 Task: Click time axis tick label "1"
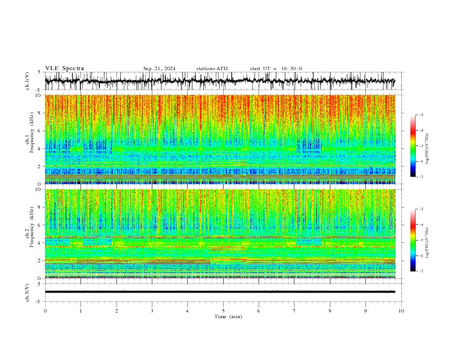(80, 311)
